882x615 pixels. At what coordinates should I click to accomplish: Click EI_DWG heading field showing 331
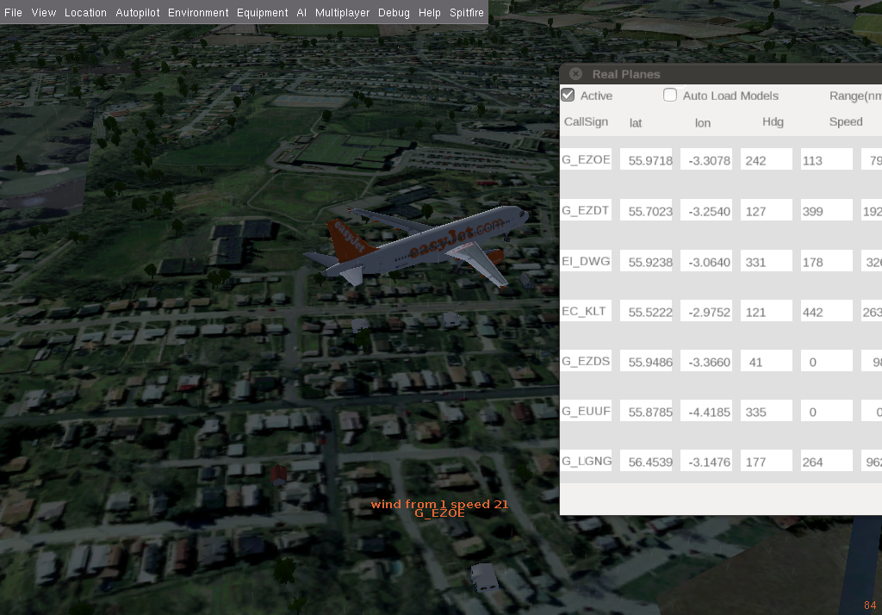765,262
